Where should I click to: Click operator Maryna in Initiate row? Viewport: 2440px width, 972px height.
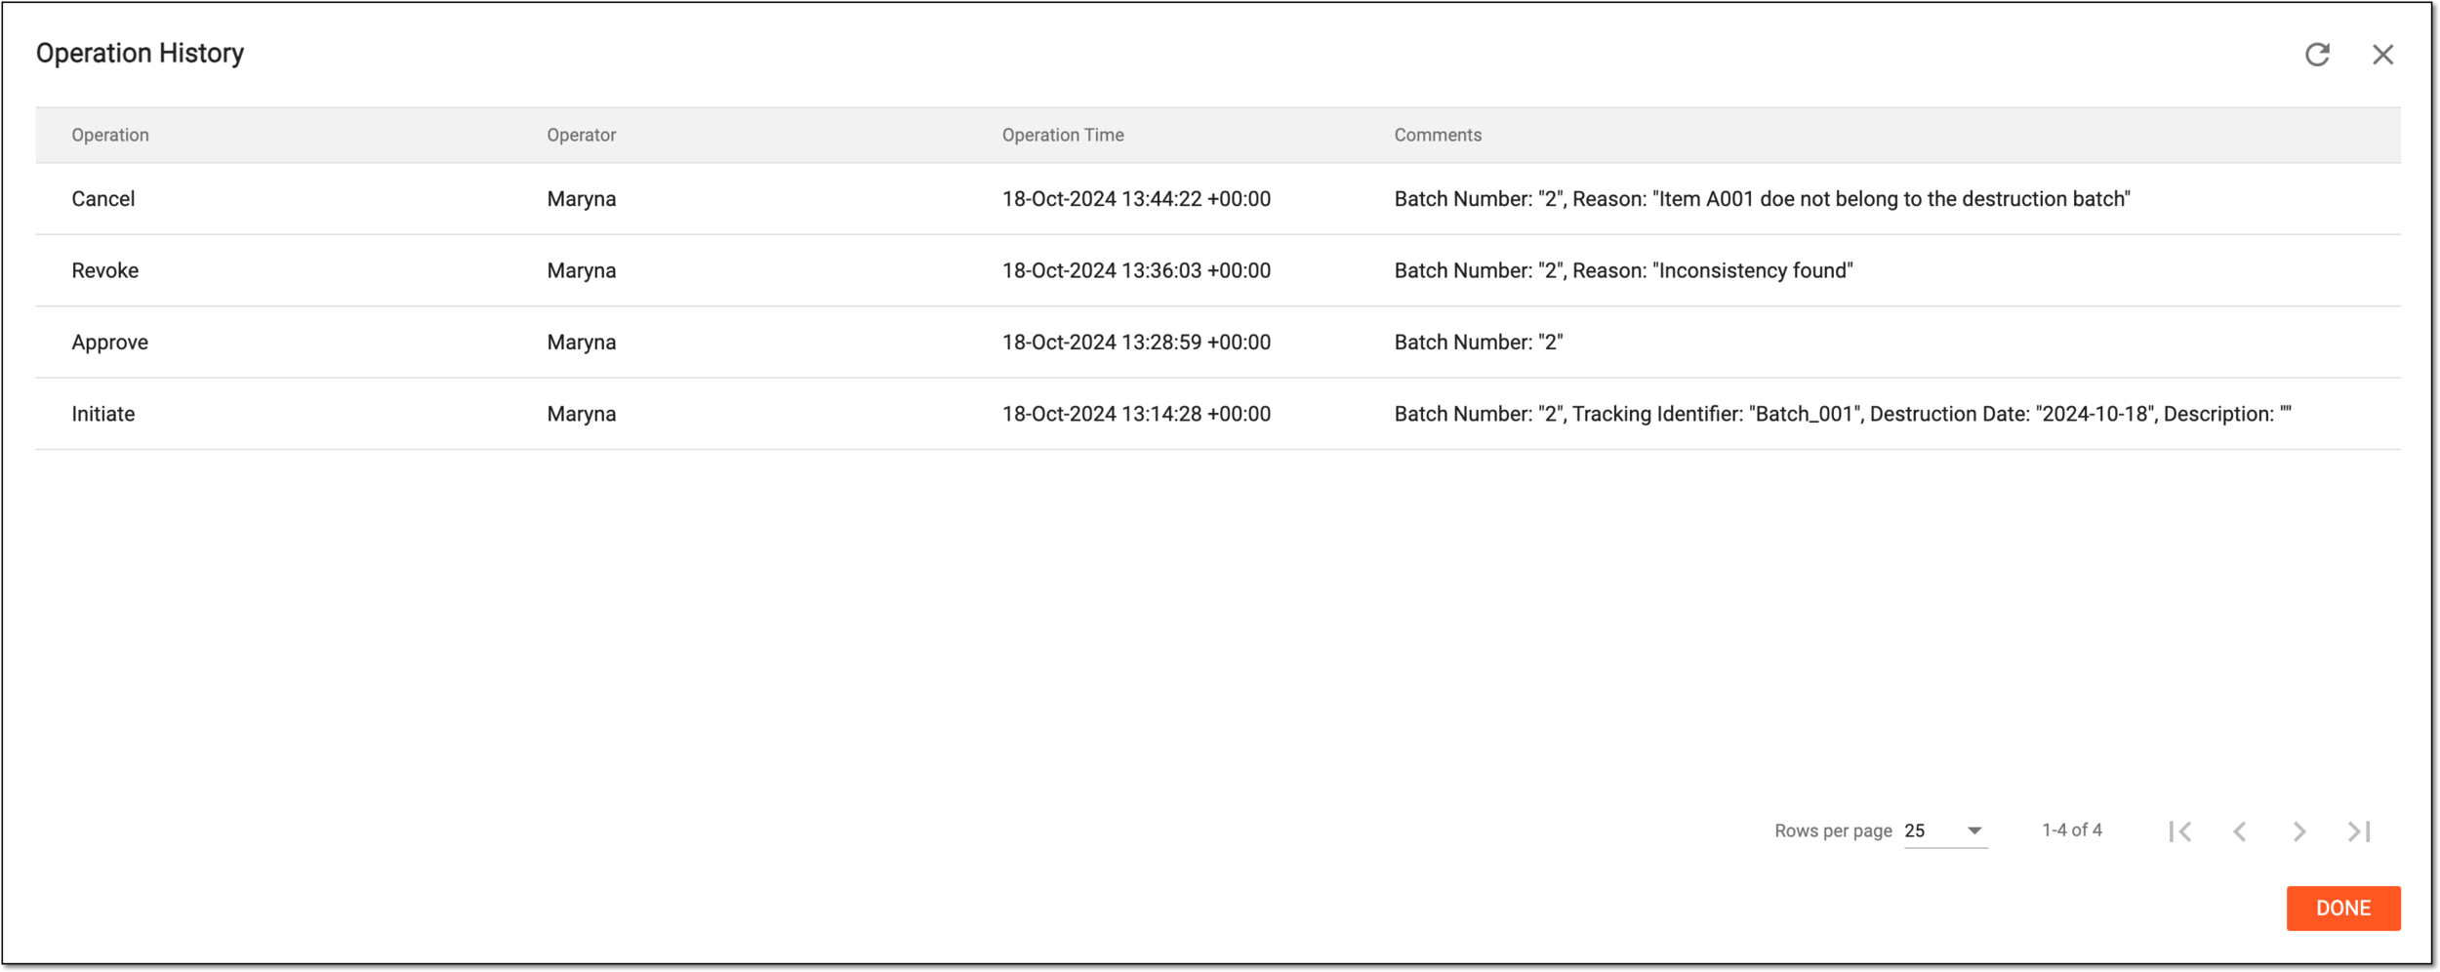(582, 414)
